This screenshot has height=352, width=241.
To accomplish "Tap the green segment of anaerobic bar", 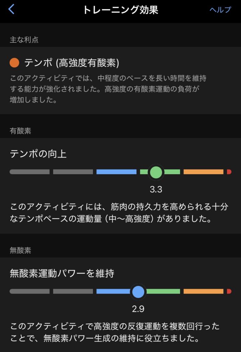I will (x=164, y=291).
